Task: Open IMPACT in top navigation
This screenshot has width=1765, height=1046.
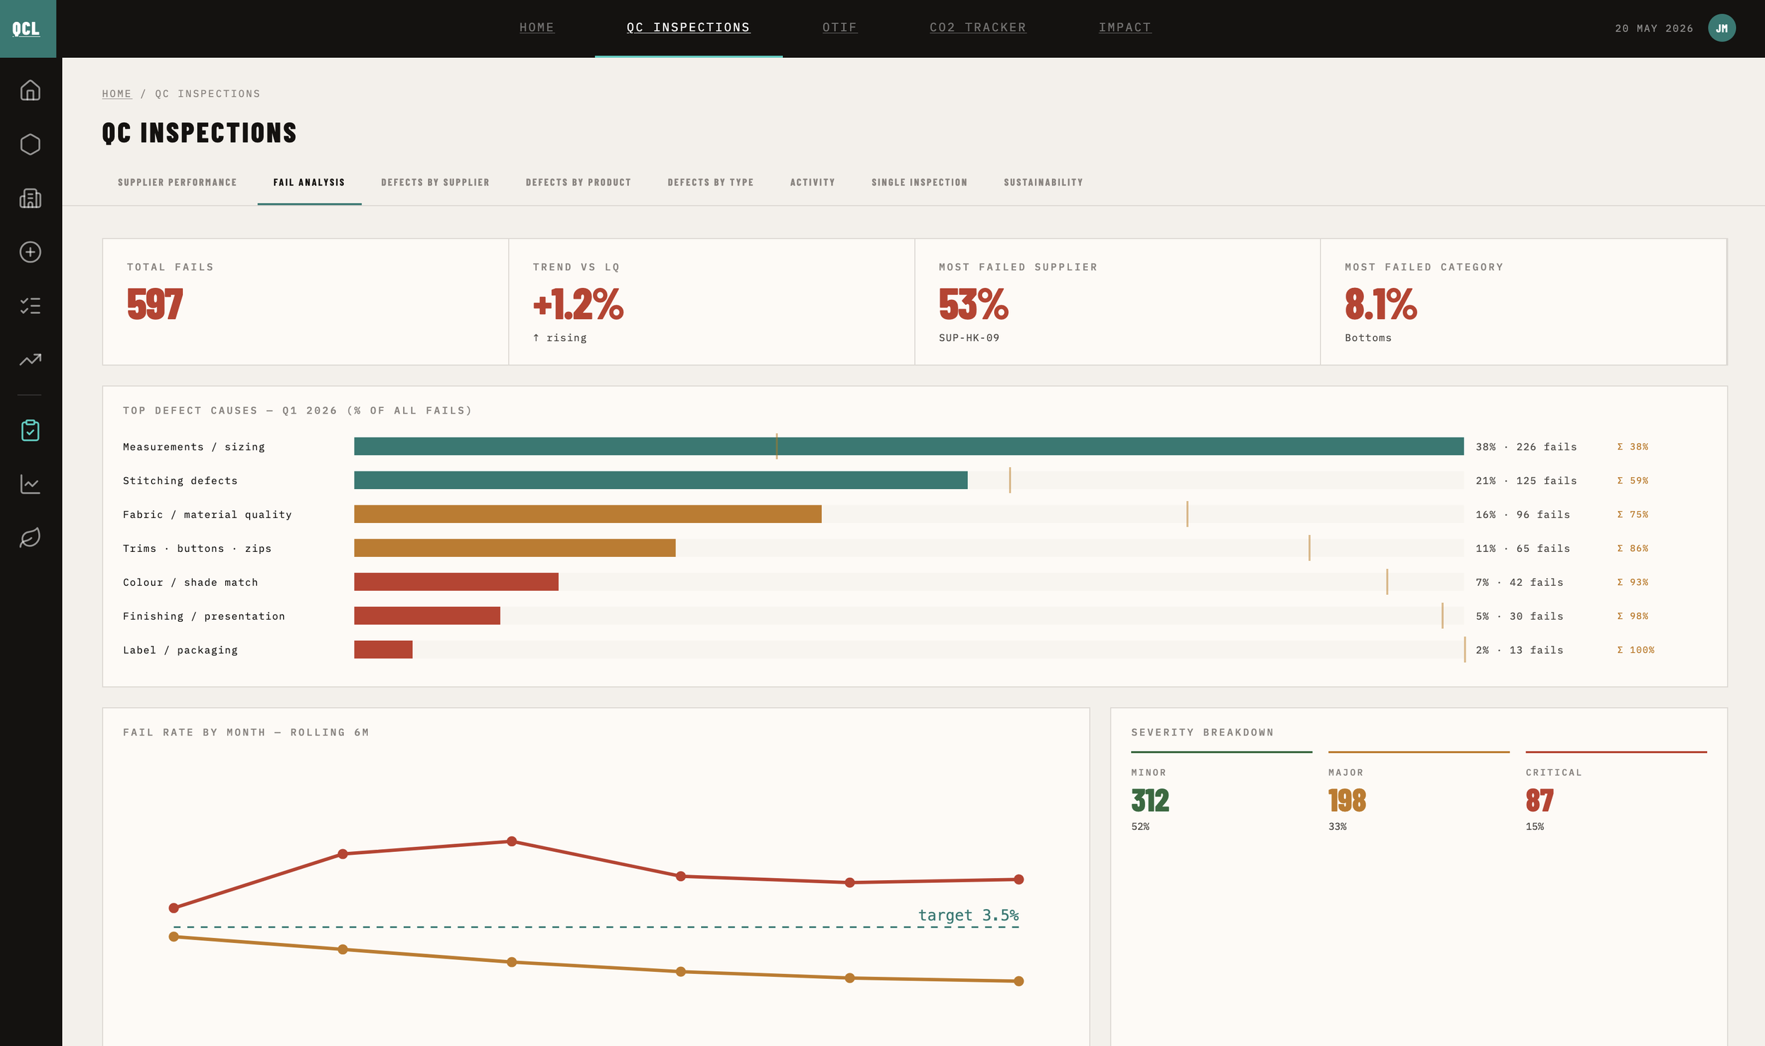Action: coord(1125,28)
